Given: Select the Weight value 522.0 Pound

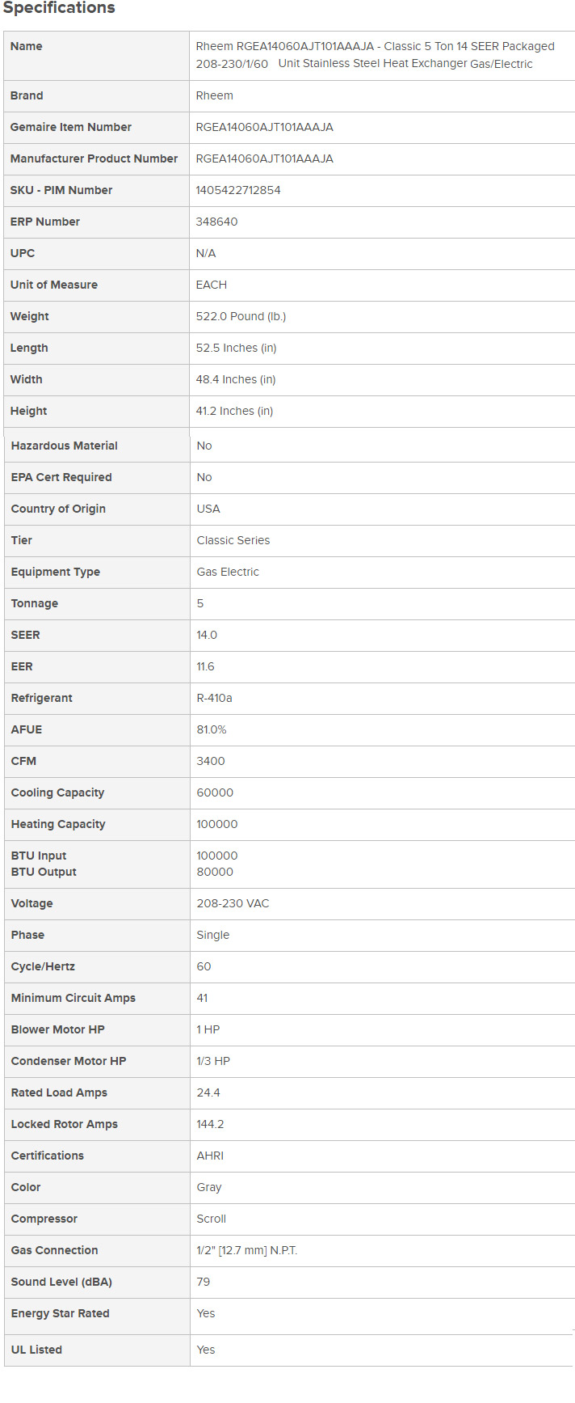Looking at the screenshot, I should (241, 316).
